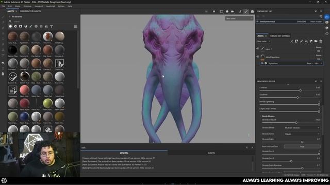330x185 pixels.
Task: Select the General tab in Log
Action: (x=124, y=153)
